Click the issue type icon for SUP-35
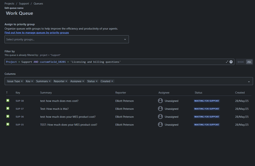 coord(8,124)
